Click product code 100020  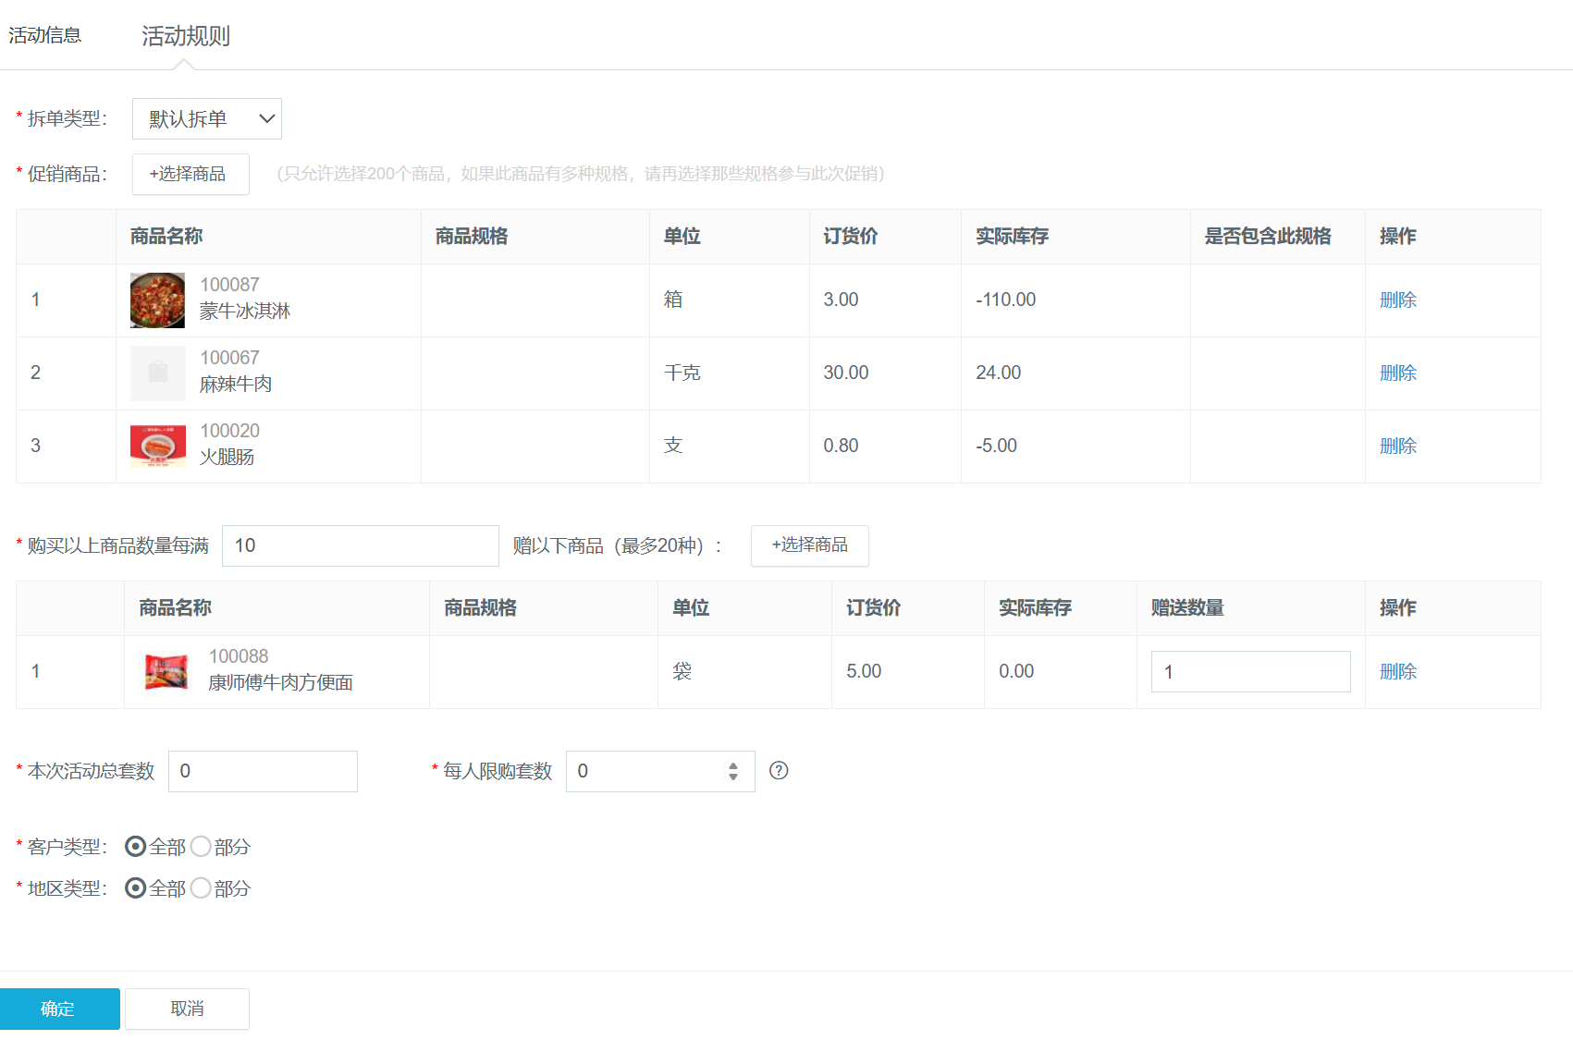click(x=229, y=431)
